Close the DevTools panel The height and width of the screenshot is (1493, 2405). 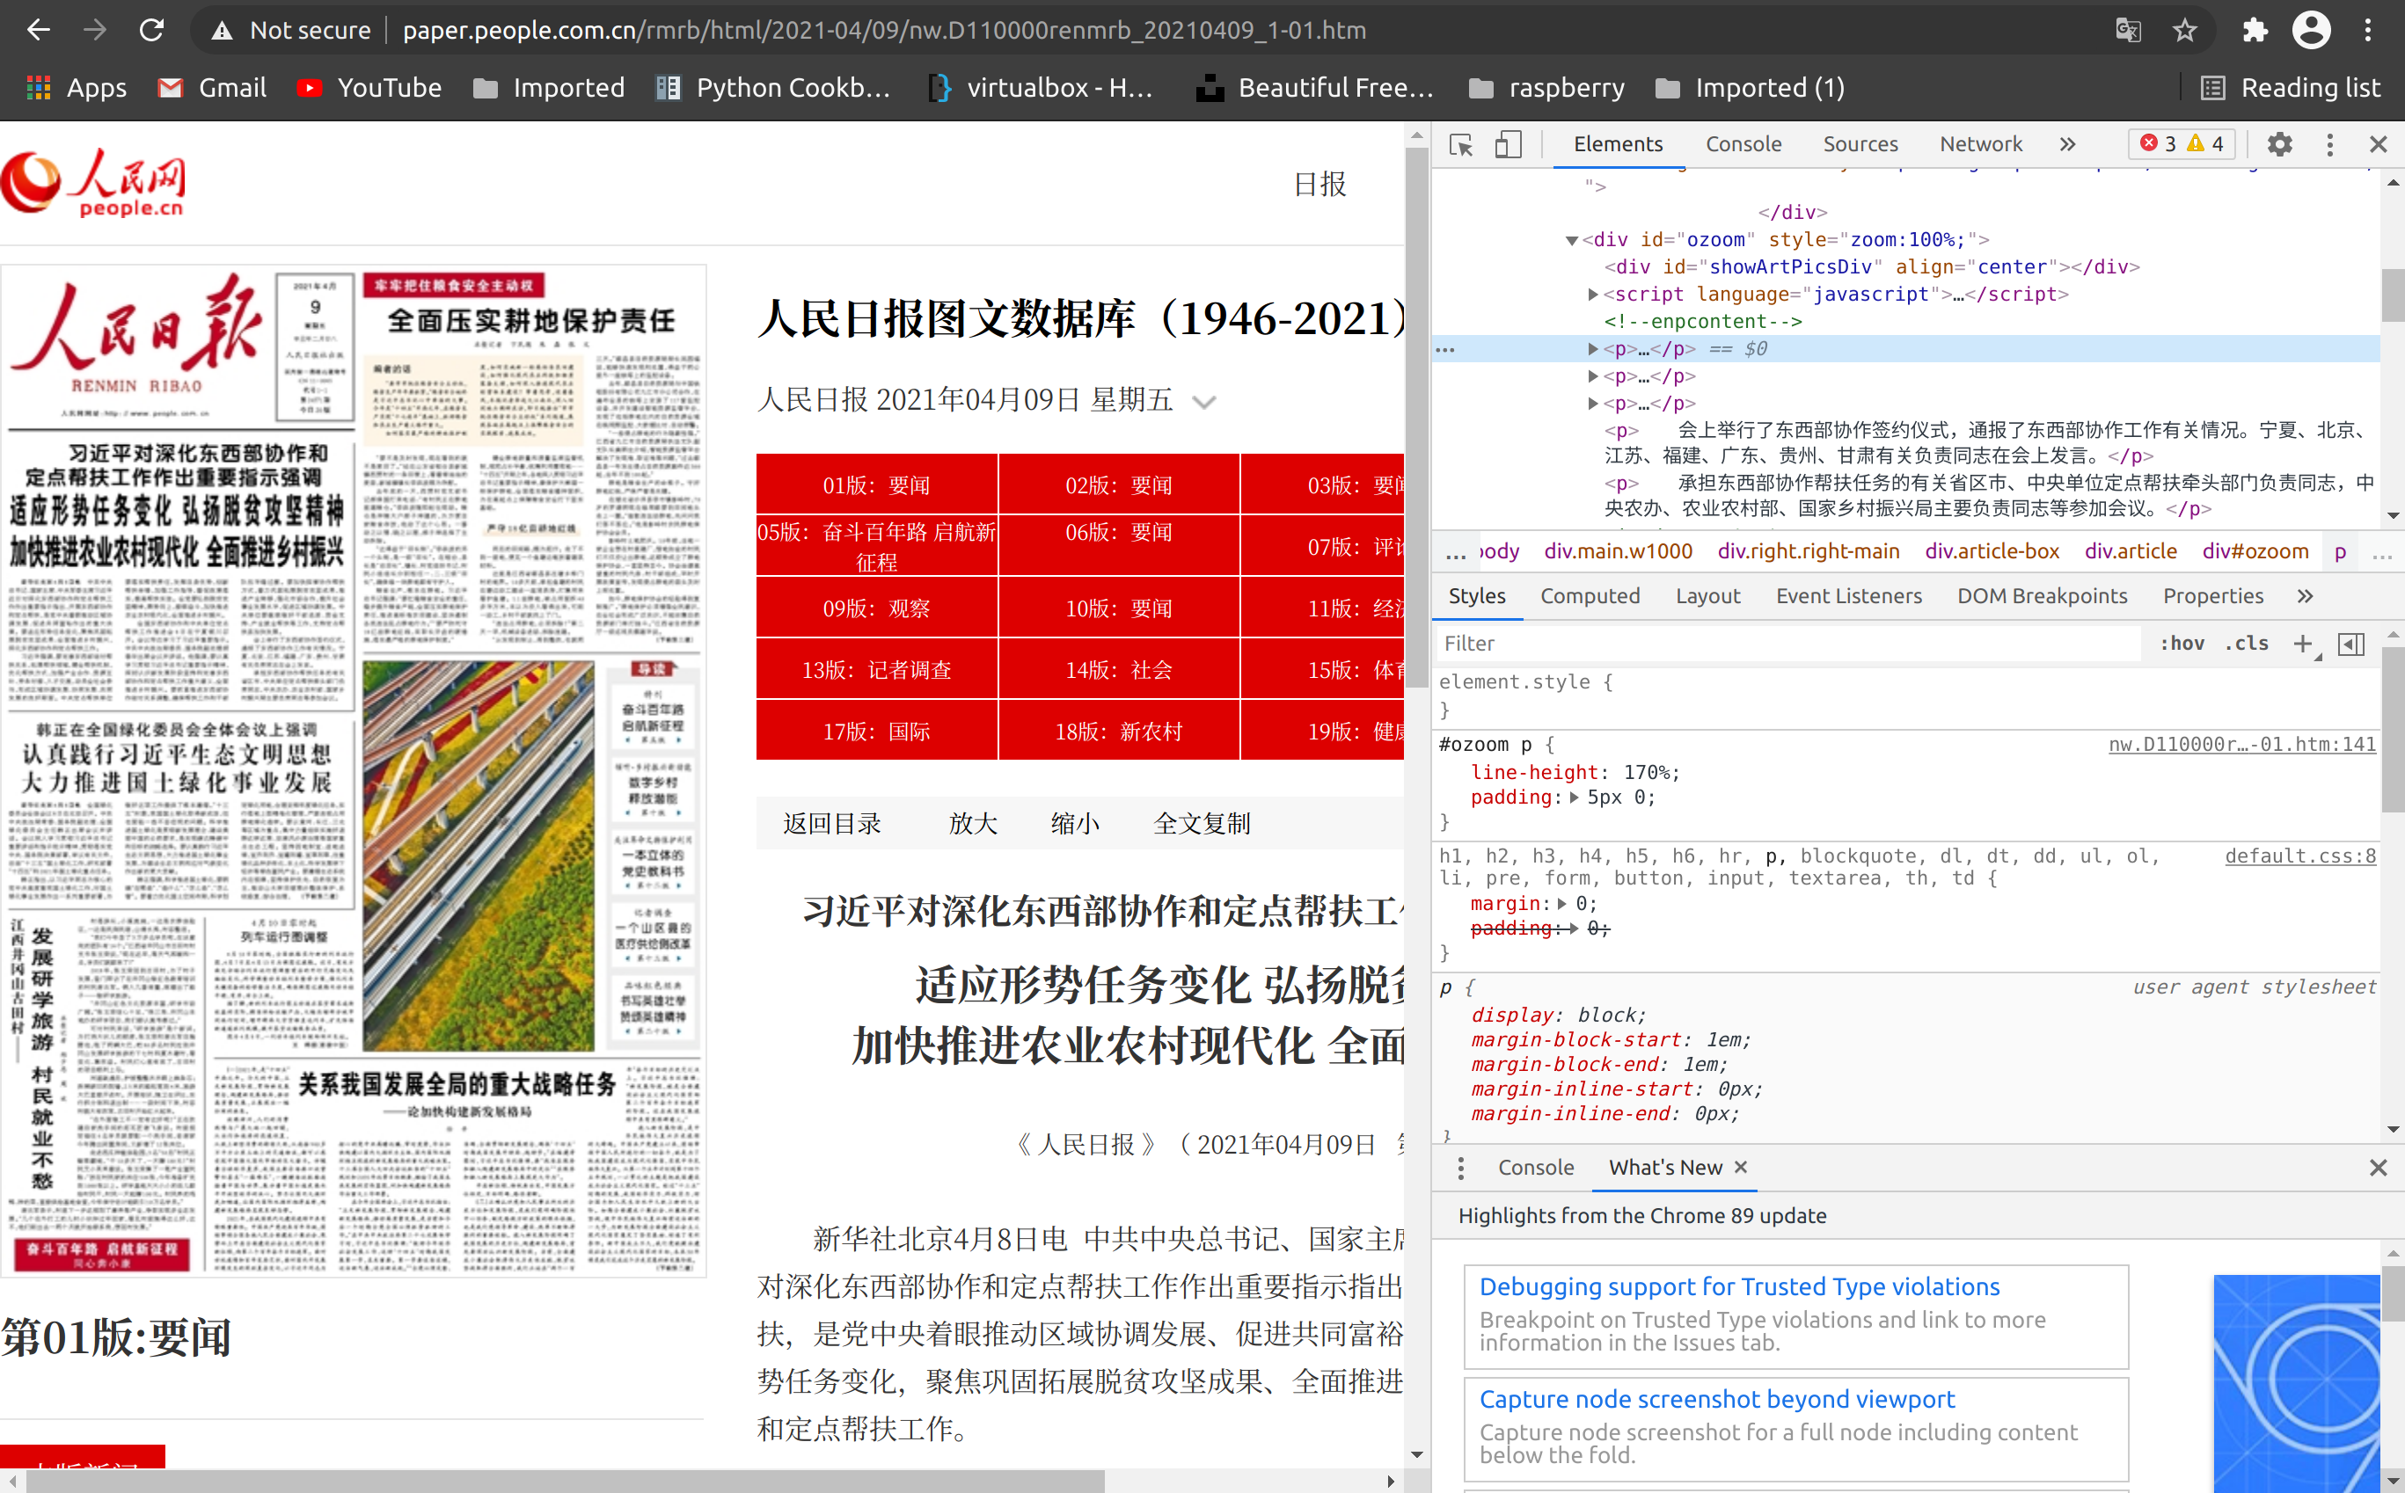click(x=2379, y=144)
